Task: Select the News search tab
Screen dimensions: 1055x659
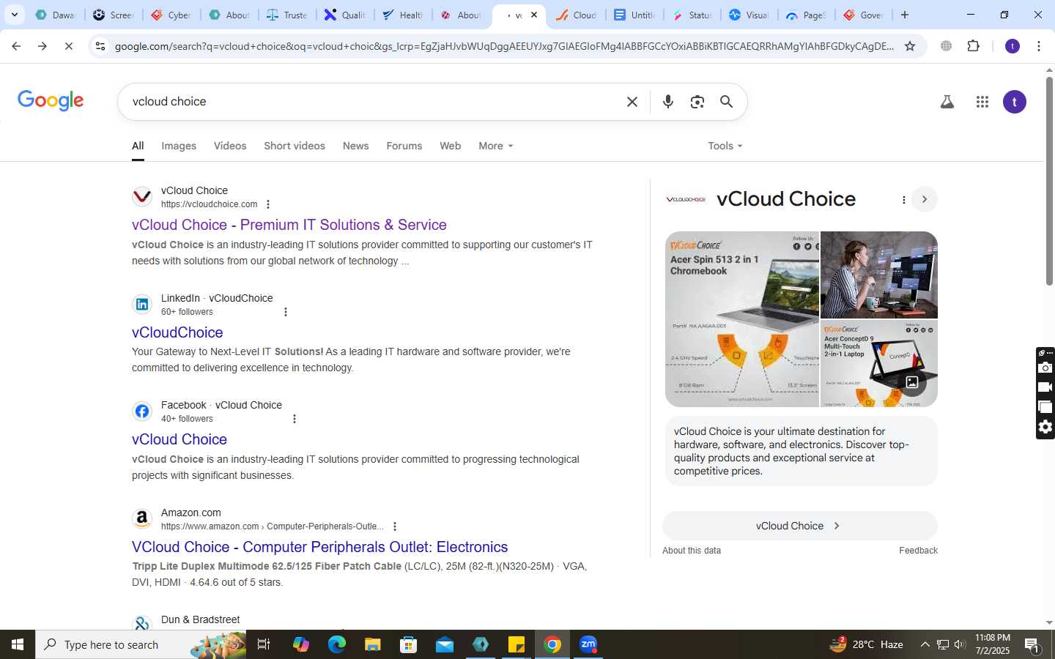Action: click(x=355, y=146)
